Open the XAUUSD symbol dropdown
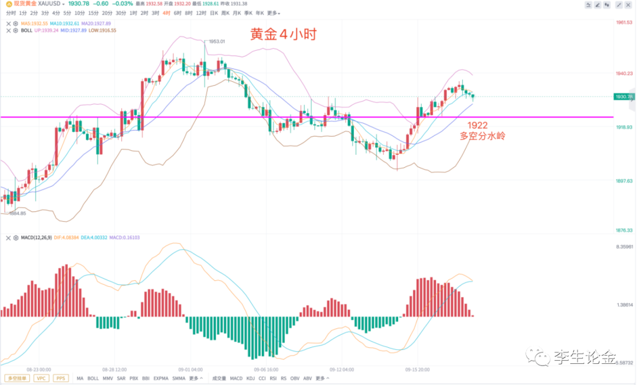 [x=63, y=4]
